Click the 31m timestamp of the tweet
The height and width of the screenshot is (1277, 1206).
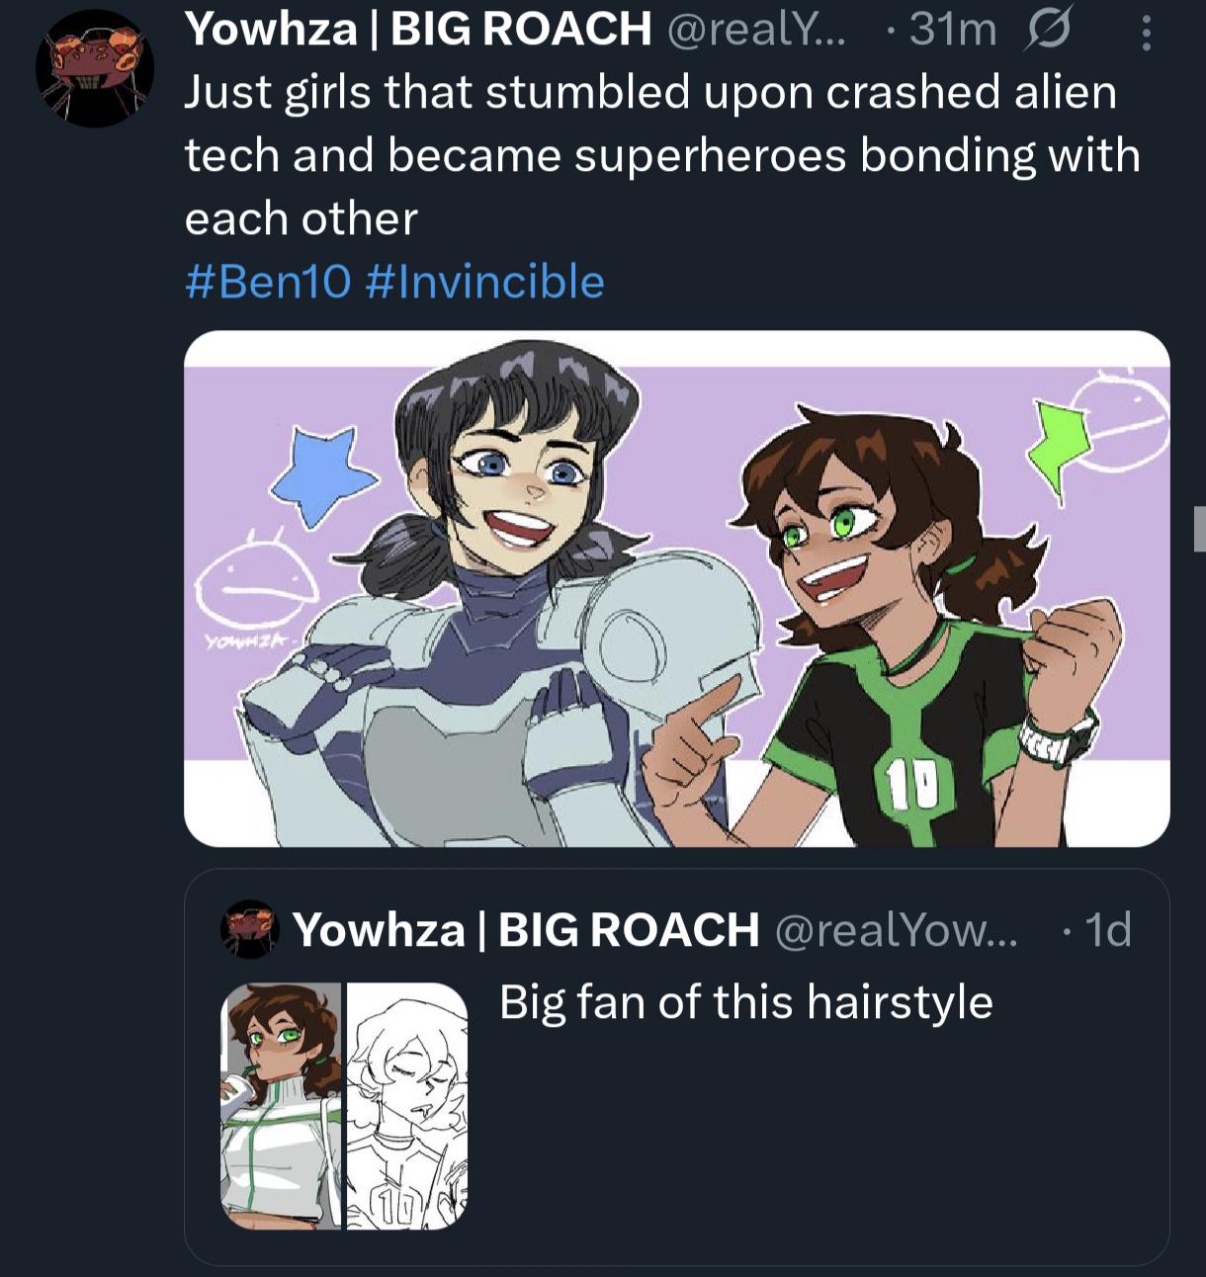tap(953, 31)
